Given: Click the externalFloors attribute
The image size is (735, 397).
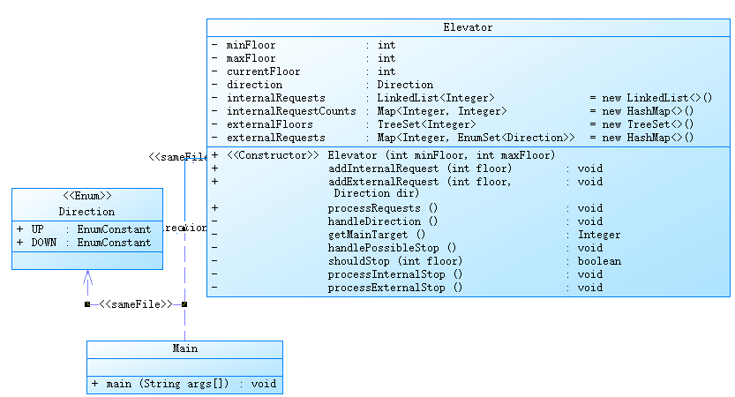Looking at the screenshot, I should click(453, 124).
